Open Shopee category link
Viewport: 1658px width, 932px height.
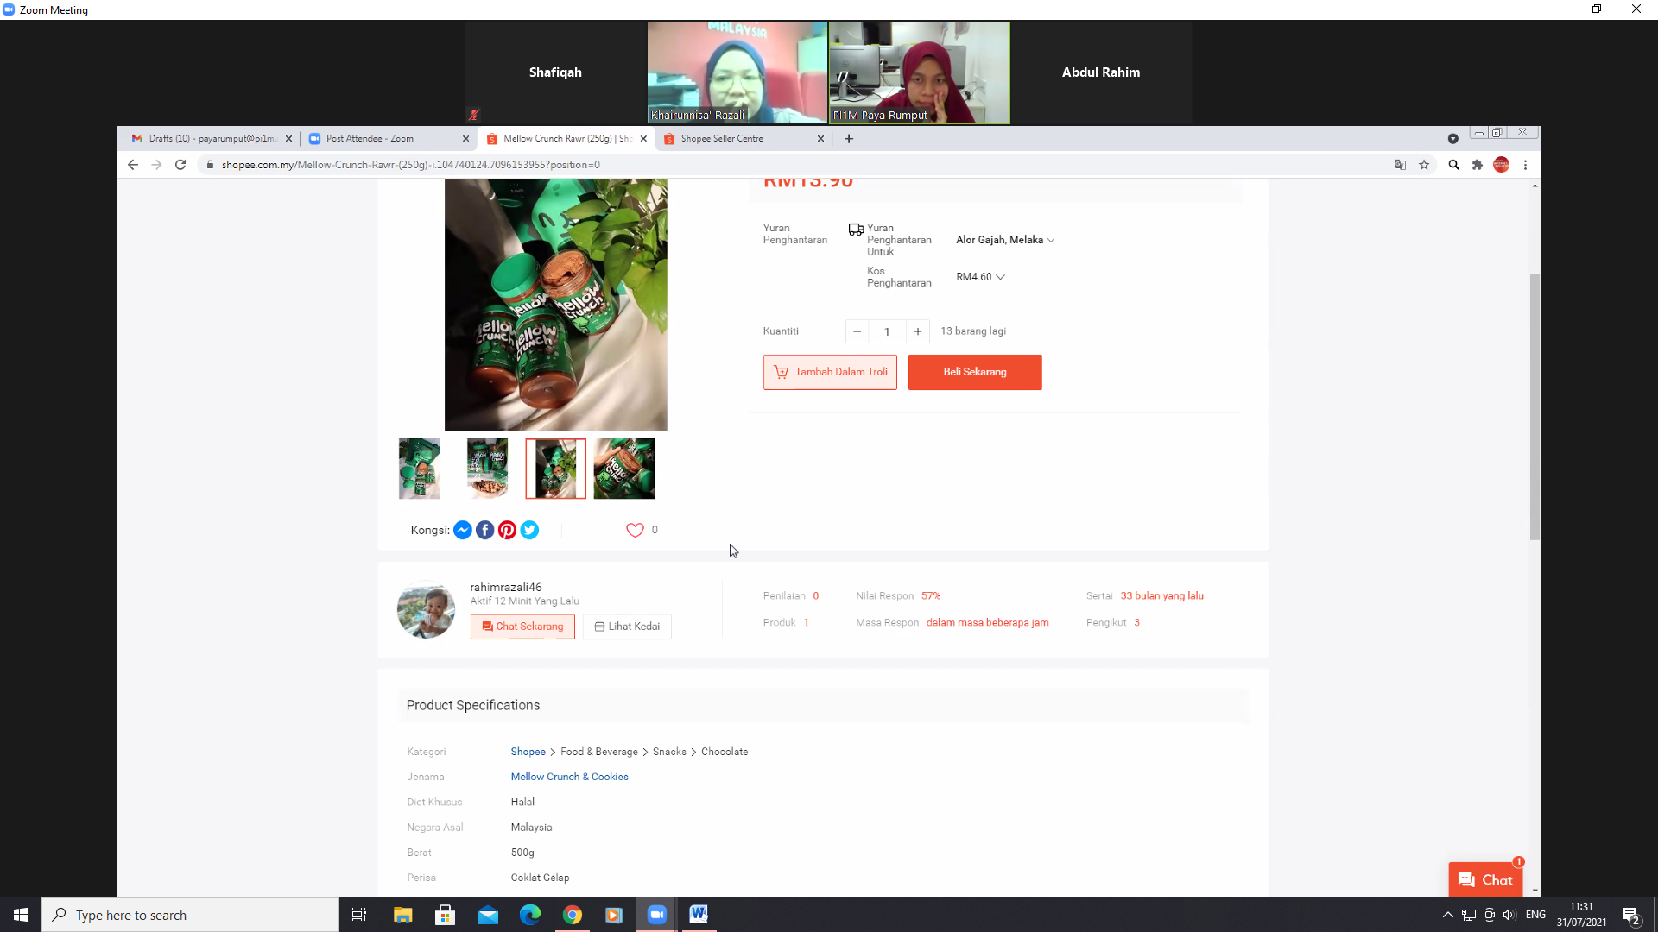(x=528, y=752)
